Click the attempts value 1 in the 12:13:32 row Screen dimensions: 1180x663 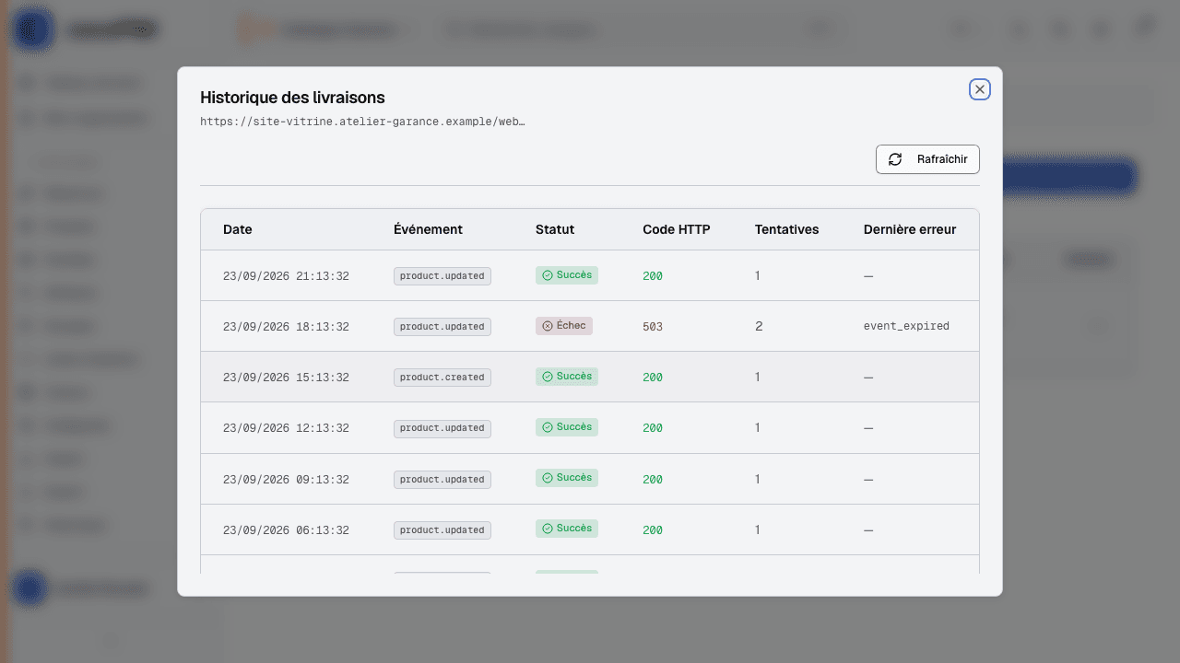tap(758, 427)
